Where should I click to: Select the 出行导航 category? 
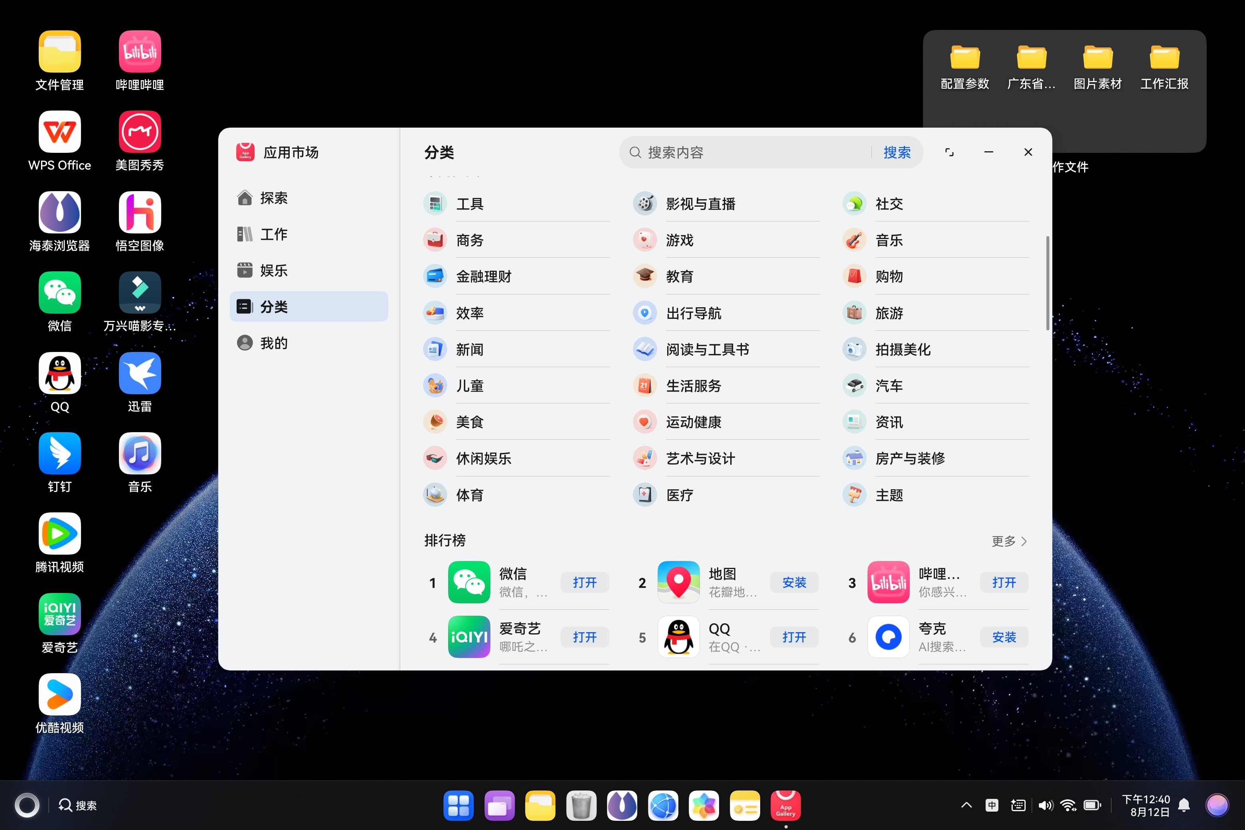pyautogui.click(x=726, y=313)
